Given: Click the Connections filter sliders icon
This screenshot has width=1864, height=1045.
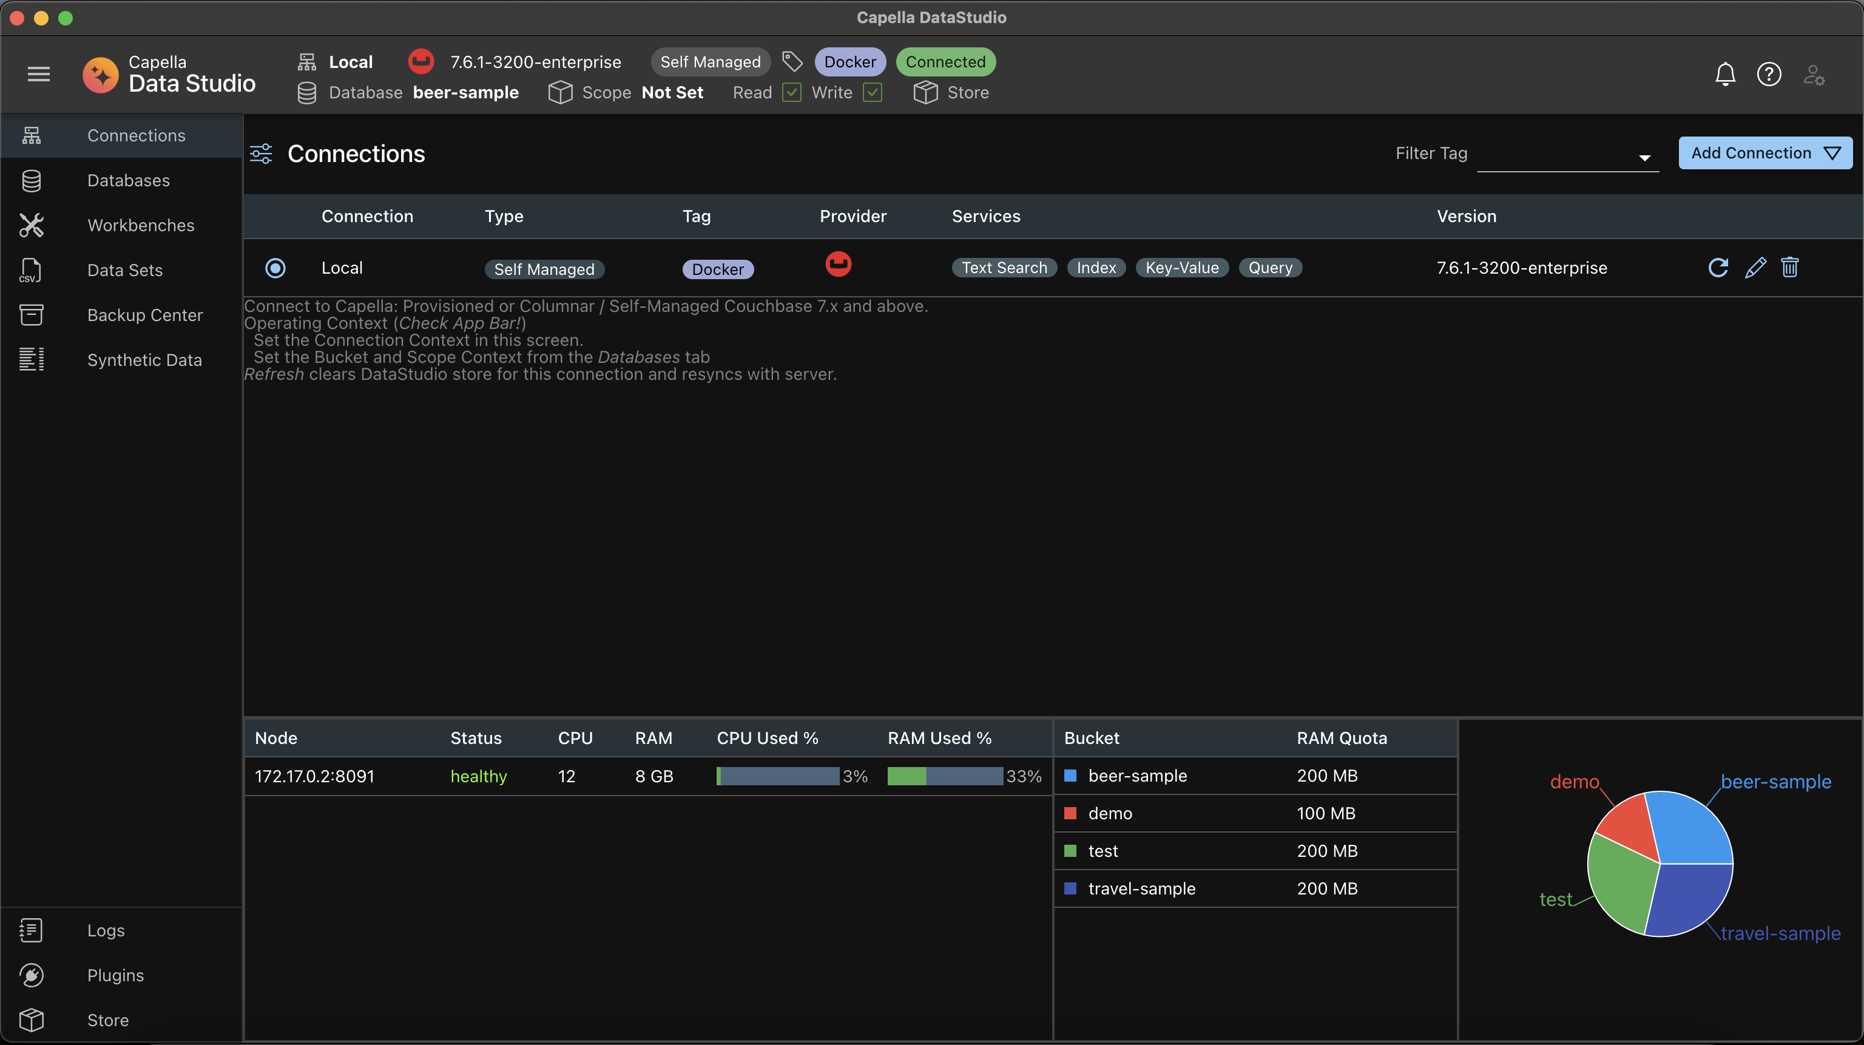Looking at the screenshot, I should pos(260,154).
